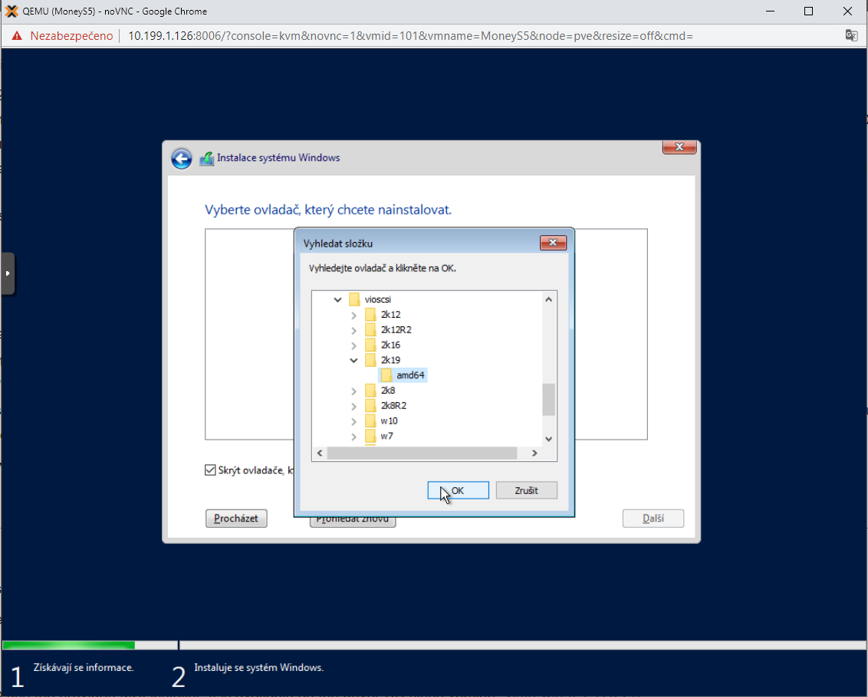The height and width of the screenshot is (697, 868).
Task: Click the folder tree vertical scrollbar thumb
Action: pos(548,399)
